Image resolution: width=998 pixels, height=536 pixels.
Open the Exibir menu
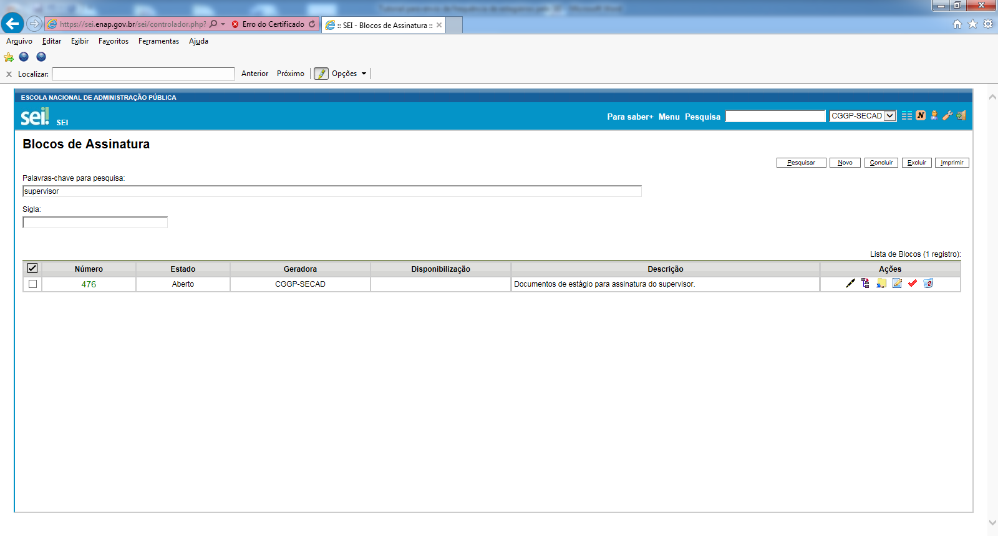pyautogui.click(x=80, y=41)
